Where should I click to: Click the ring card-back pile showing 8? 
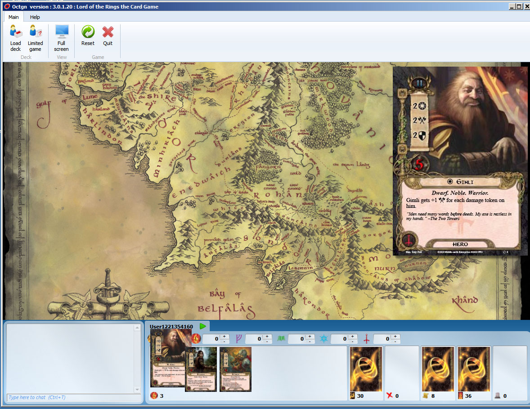point(438,369)
